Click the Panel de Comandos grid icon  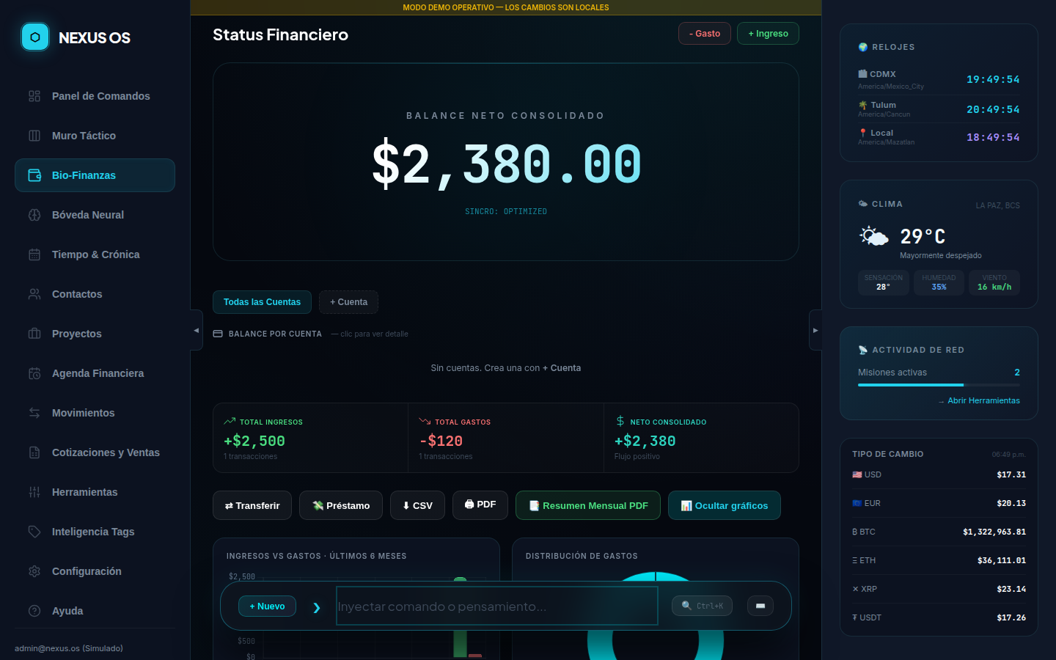(34, 96)
